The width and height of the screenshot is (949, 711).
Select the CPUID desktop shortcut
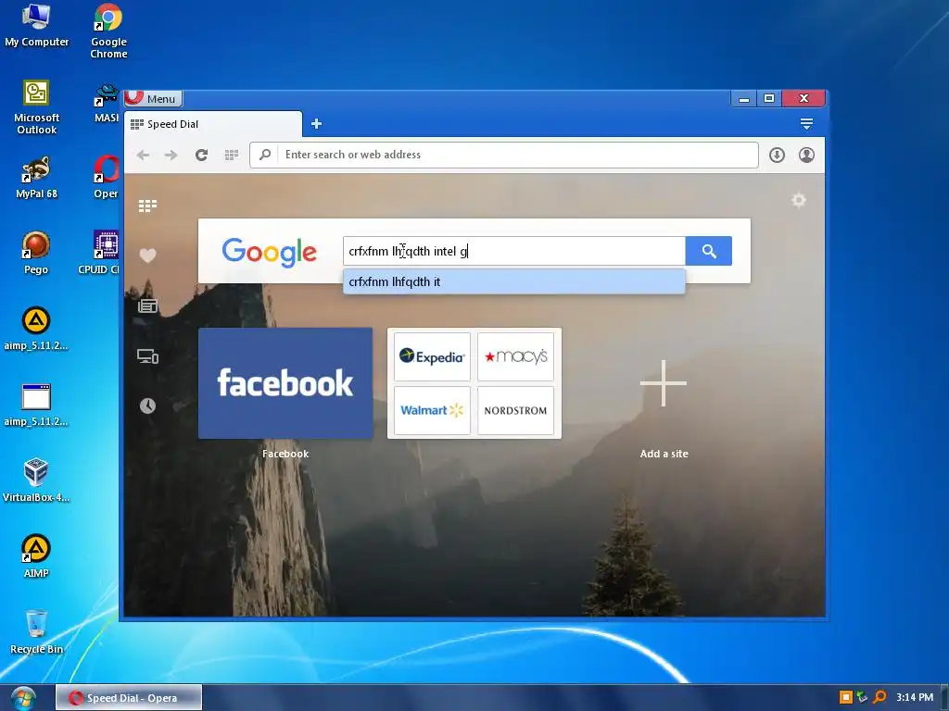101,253
